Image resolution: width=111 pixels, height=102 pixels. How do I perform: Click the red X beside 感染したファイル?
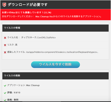coord(5,52)
